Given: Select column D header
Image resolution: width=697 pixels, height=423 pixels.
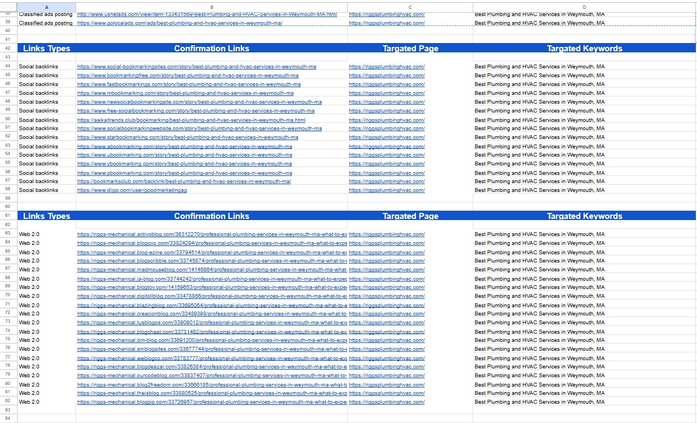Looking at the screenshot, I should point(584,7).
